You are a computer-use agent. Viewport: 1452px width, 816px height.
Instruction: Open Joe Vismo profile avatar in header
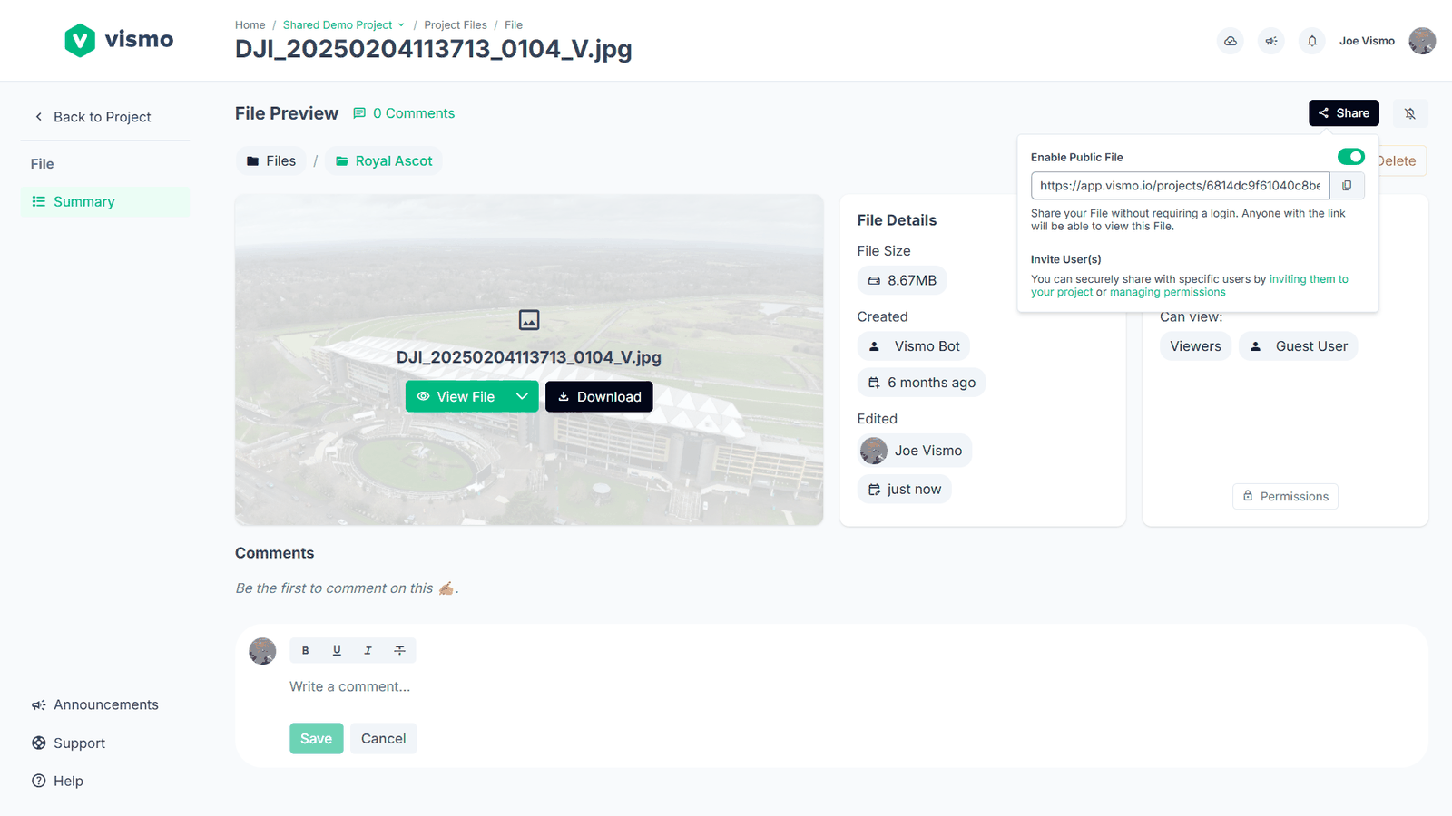[1422, 41]
